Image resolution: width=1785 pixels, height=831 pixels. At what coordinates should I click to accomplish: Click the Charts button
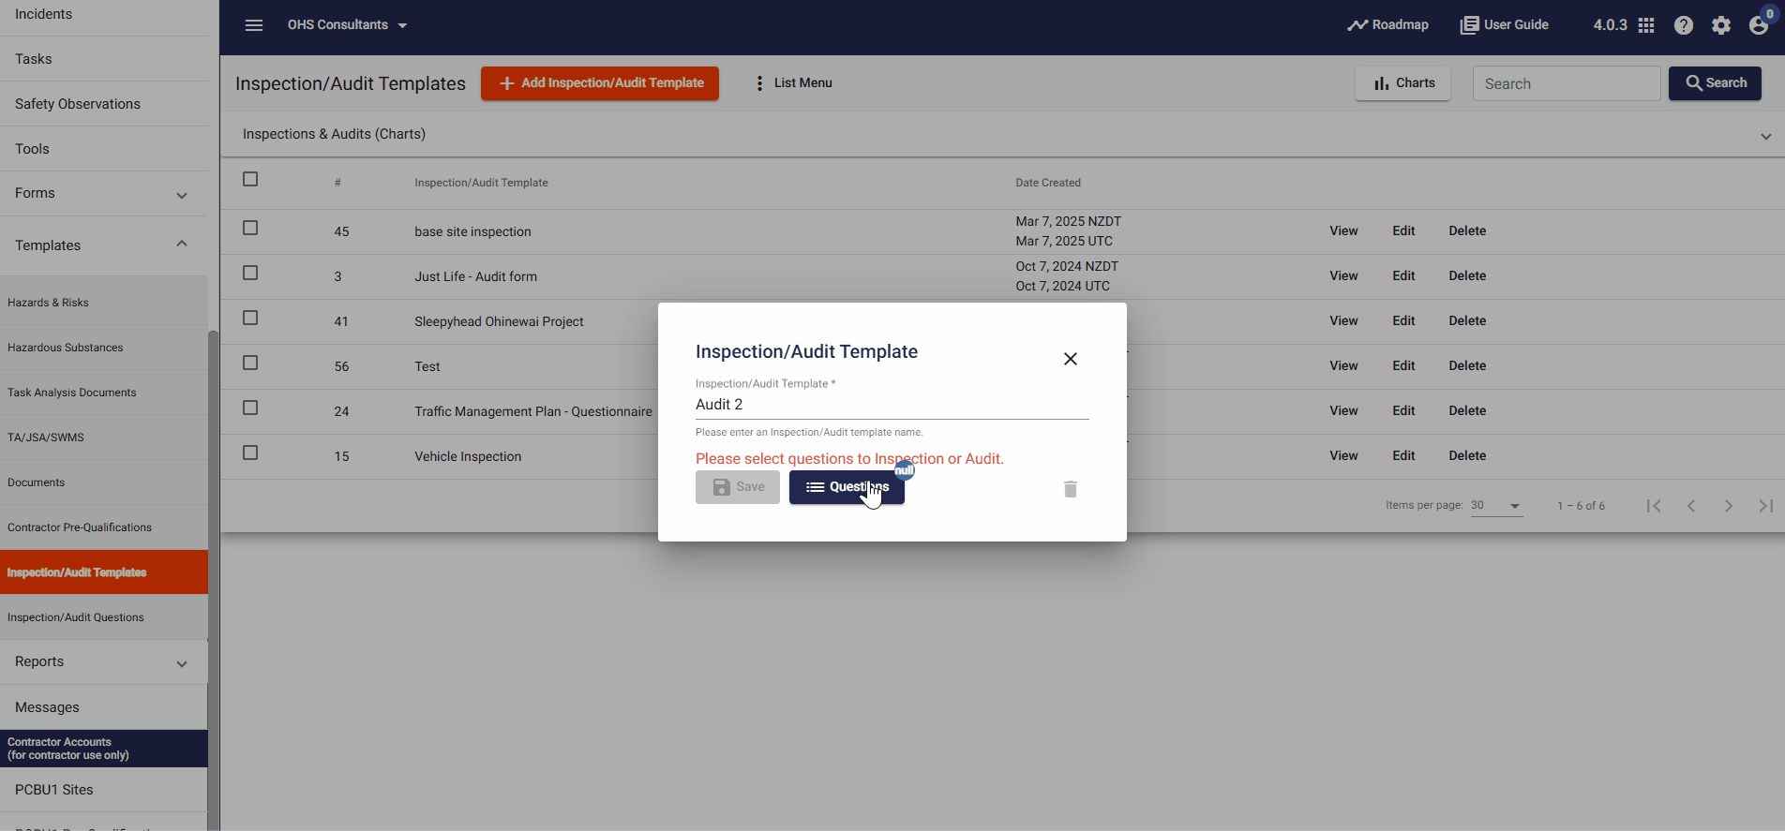[x=1403, y=83]
